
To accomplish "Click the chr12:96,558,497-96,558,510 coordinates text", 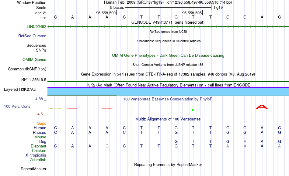I will click(x=193, y=2).
